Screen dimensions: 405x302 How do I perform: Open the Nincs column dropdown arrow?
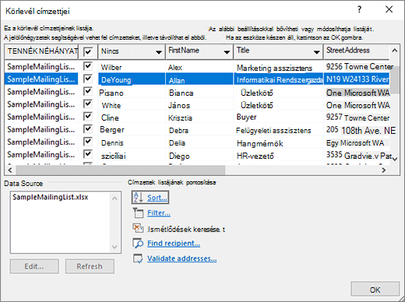point(159,52)
